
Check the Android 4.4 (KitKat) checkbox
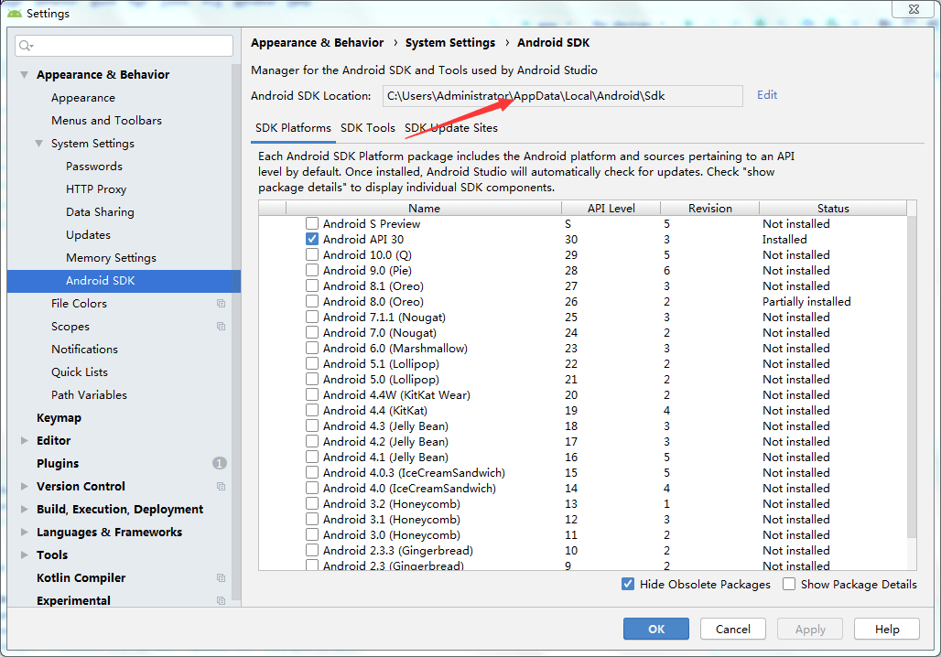(x=312, y=411)
